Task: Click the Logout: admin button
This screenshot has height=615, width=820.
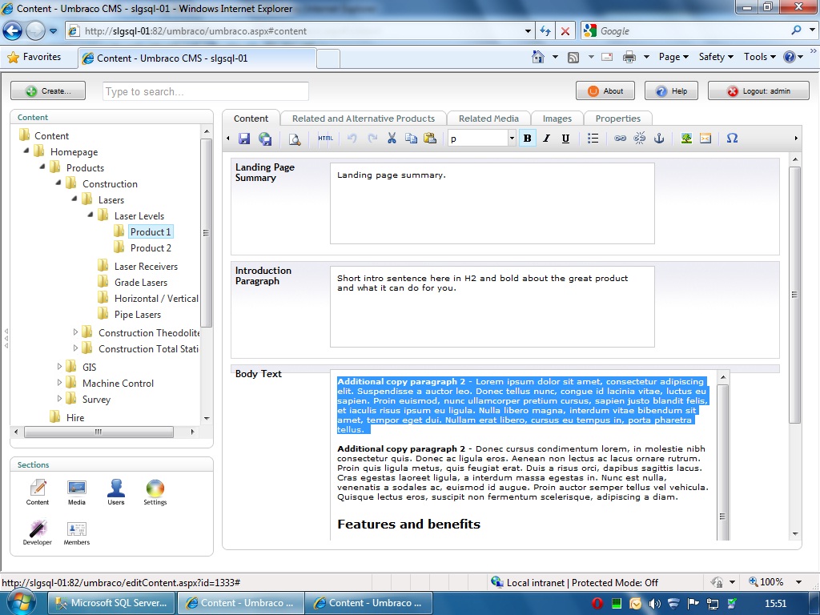Action: click(758, 91)
